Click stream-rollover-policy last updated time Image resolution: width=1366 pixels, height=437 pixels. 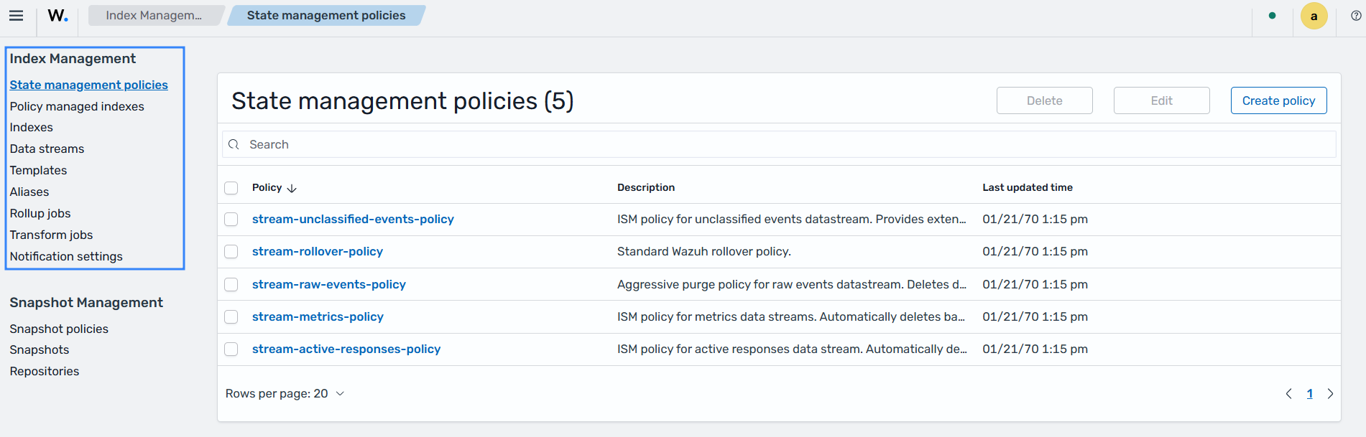1035,252
